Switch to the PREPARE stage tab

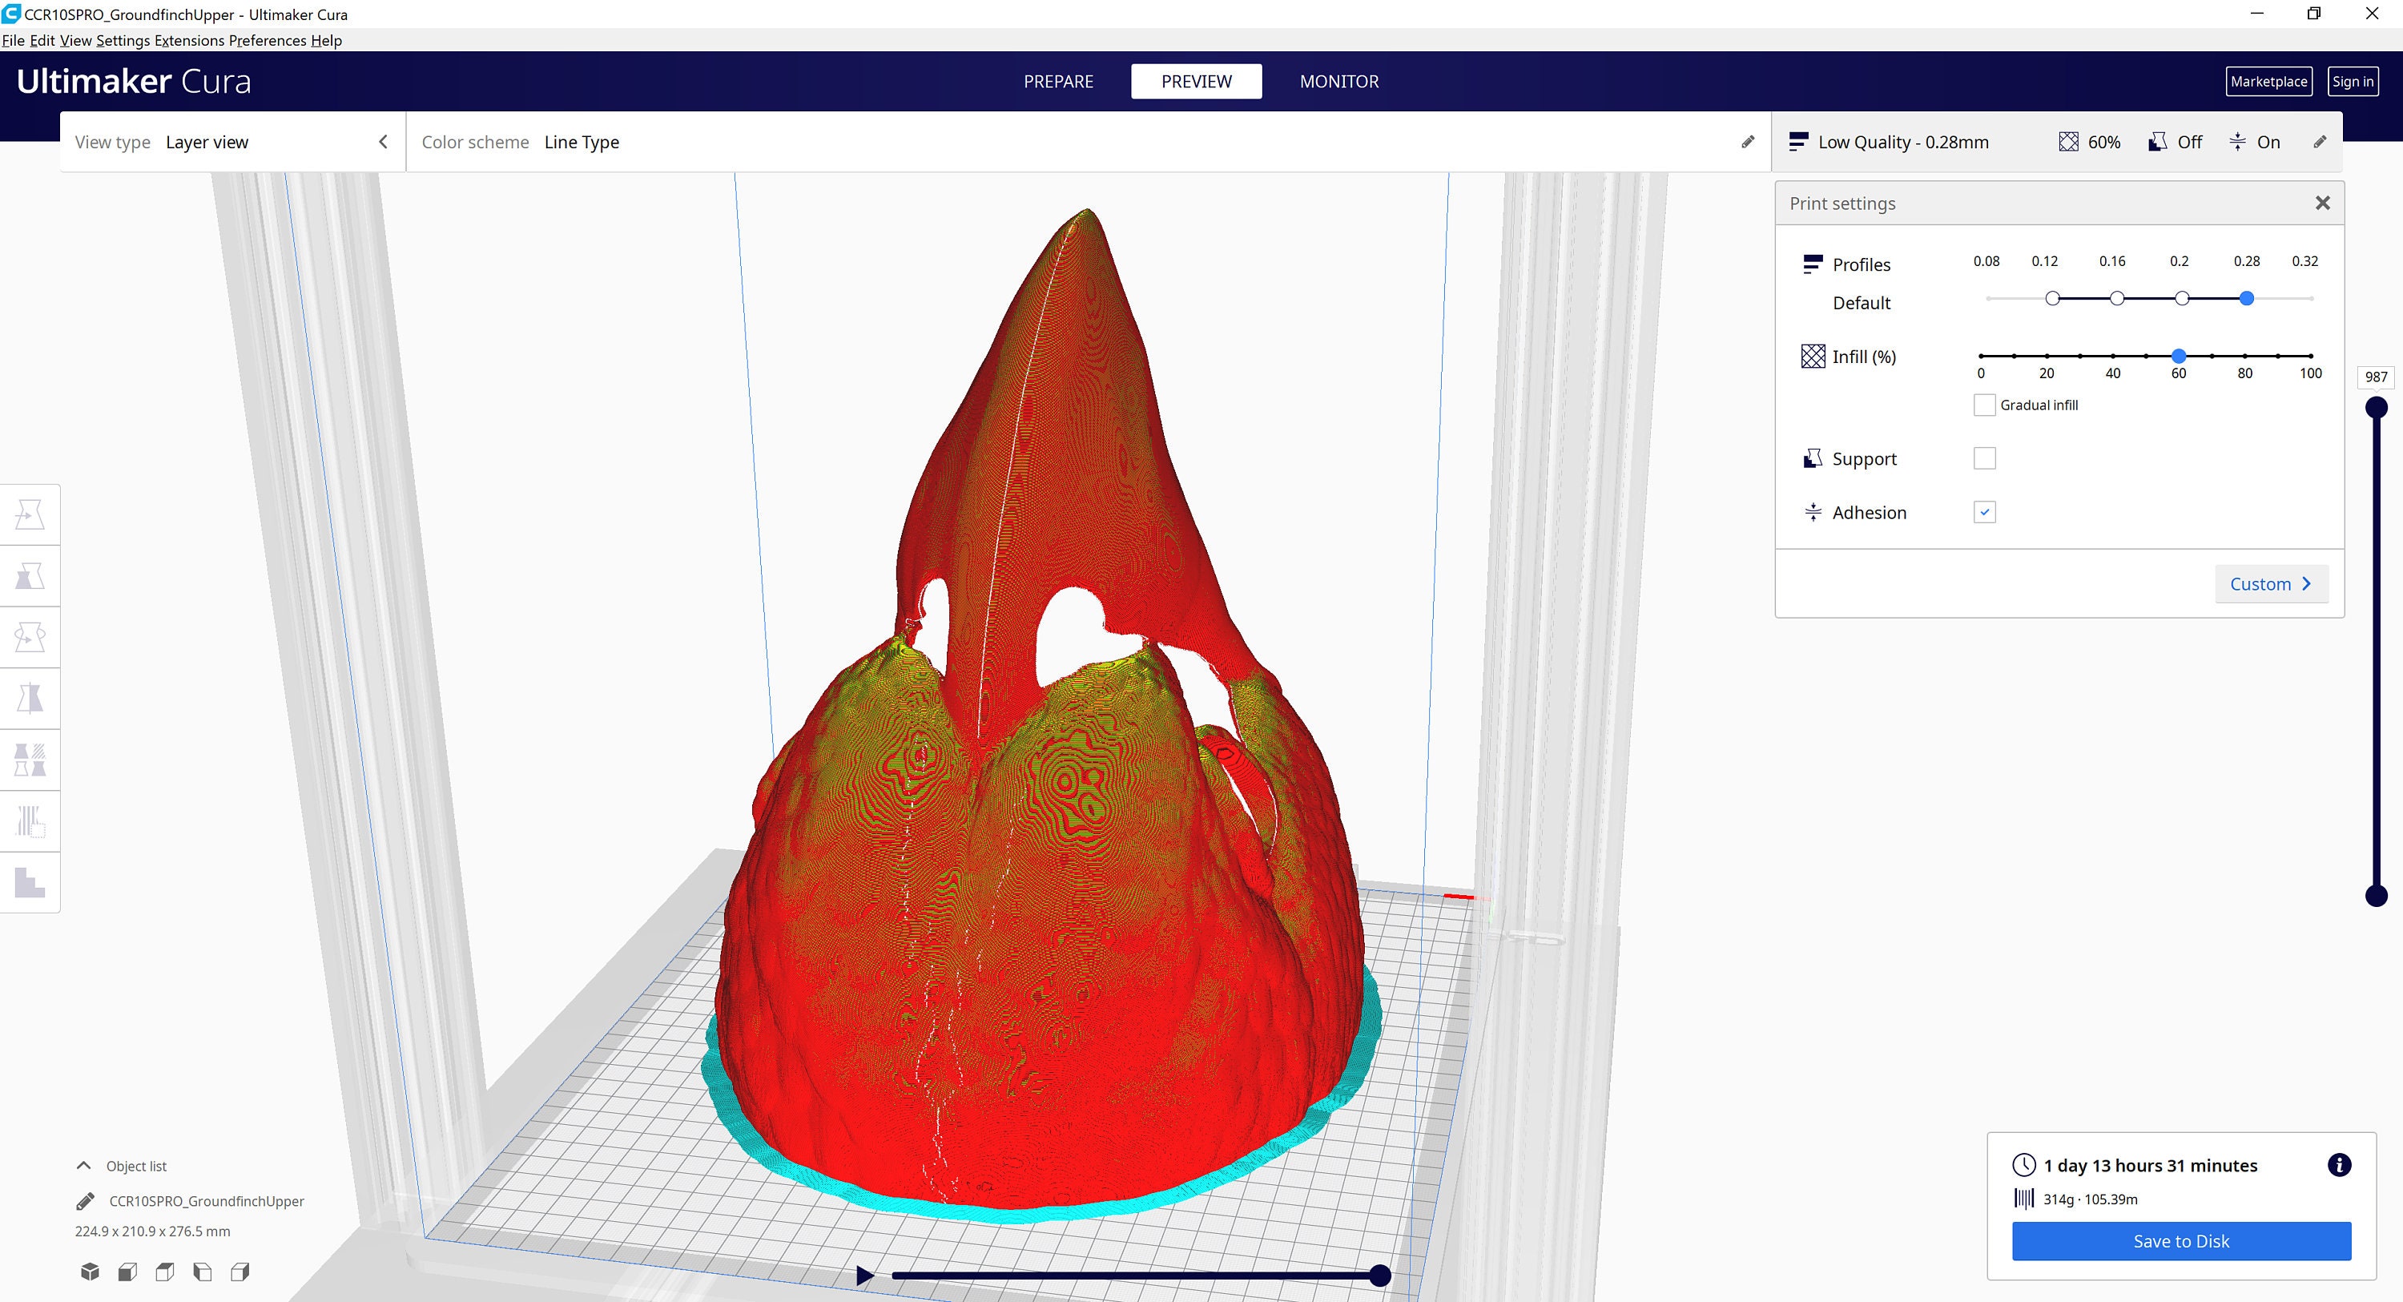point(1058,81)
